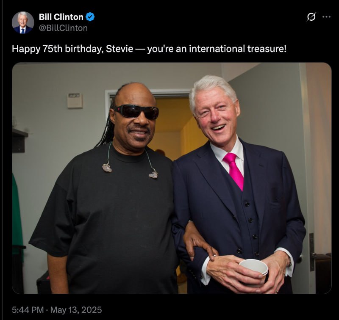The width and height of the screenshot is (339, 320).
Task: Open the round profile avatar picture
Action: 23,22
